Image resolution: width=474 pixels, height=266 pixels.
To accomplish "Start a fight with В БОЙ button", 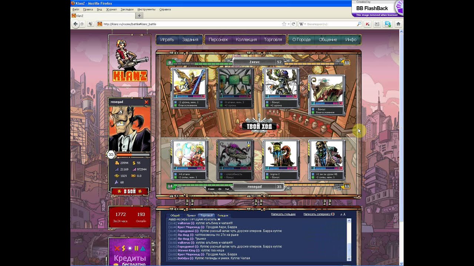I will pos(130,191).
